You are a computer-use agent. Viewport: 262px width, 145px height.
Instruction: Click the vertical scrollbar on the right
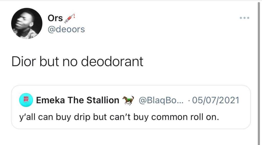point(259,72)
